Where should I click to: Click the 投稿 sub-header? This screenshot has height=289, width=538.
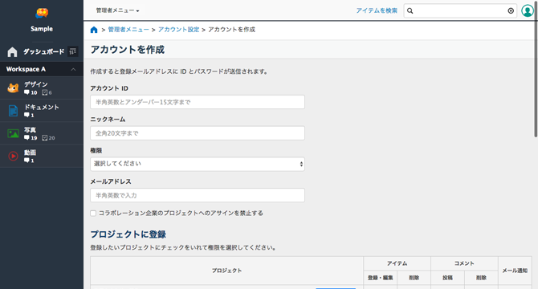click(x=447, y=278)
